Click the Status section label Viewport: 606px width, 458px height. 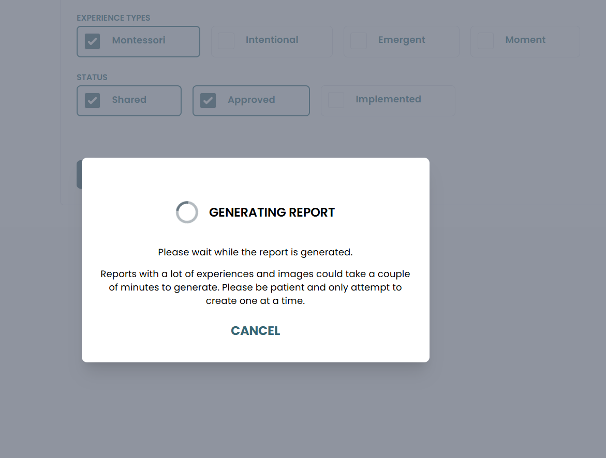pyautogui.click(x=92, y=78)
